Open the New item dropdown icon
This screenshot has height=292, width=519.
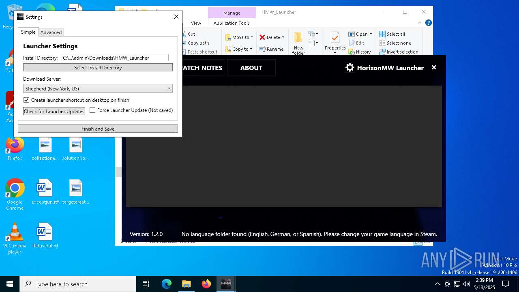(x=313, y=34)
